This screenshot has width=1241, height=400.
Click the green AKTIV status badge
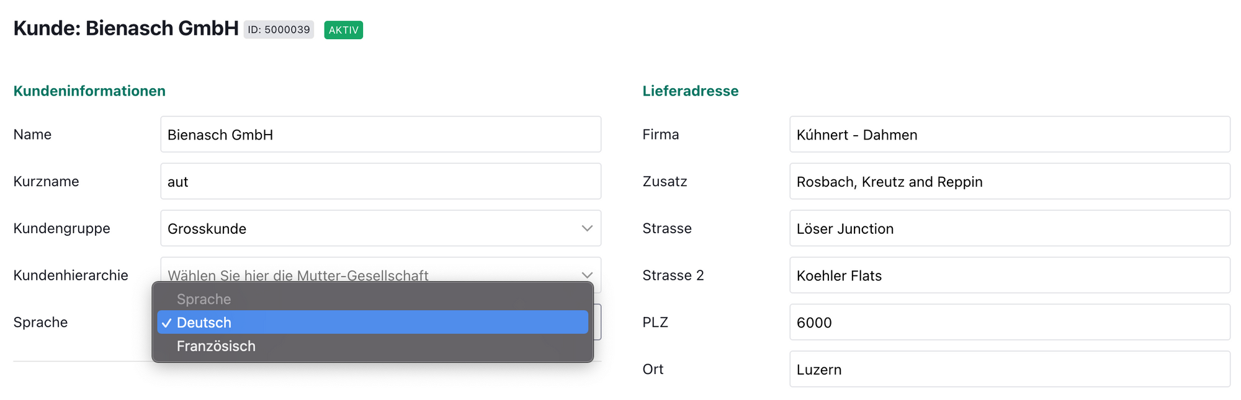click(343, 30)
